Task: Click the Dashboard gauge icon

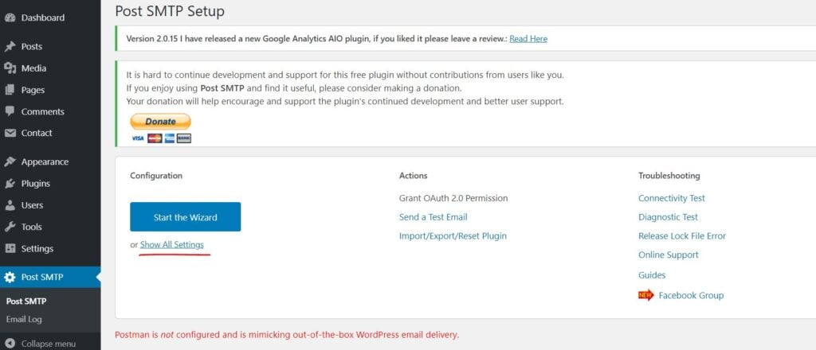Action: (x=10, y=17)
